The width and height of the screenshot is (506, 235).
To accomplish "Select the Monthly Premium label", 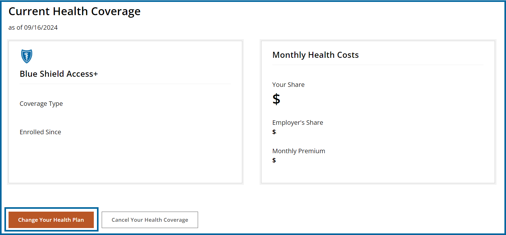I will (298, 151).
